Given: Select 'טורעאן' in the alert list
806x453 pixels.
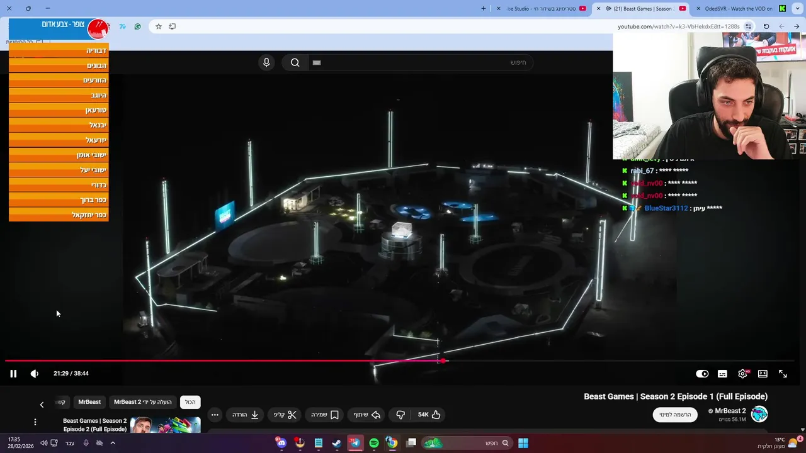Looking at the screenshot, I should tap(59, 110).
